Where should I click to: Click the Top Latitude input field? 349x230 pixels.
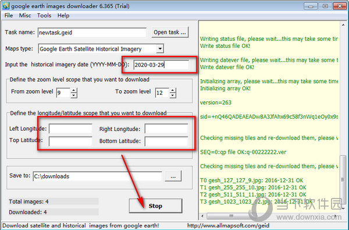70,141
